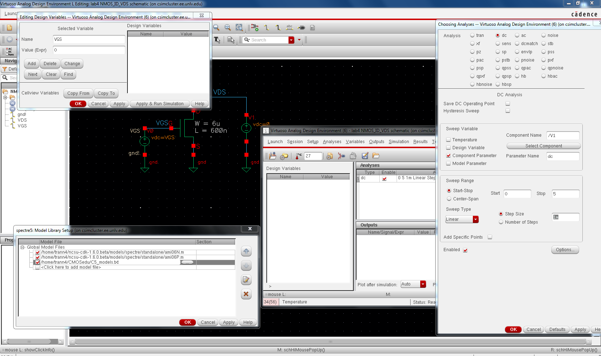Screen dimensions: 601x356
Task: Click the model libraries gear folder icon
Action: tap(284, 156)
